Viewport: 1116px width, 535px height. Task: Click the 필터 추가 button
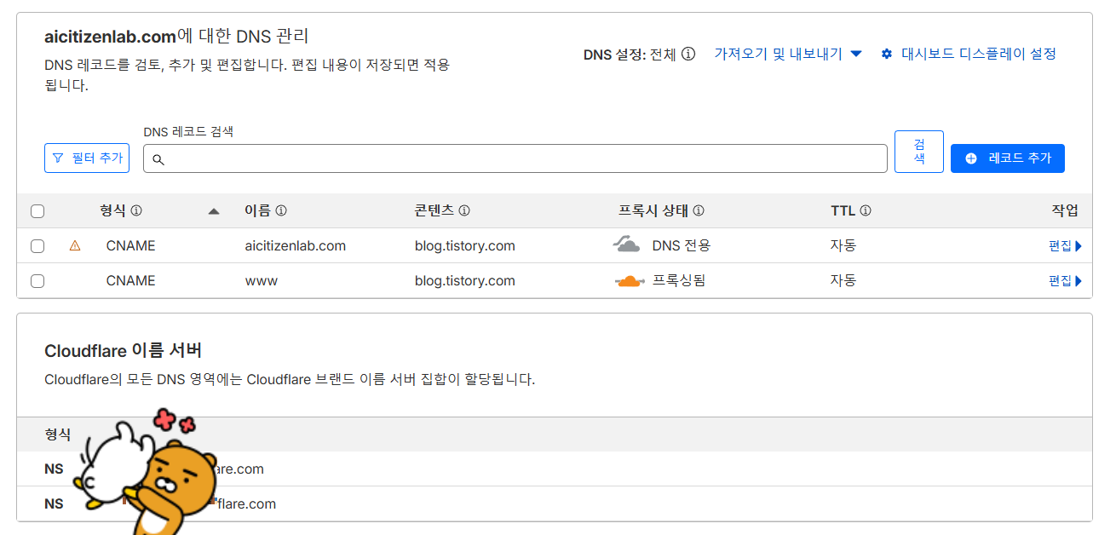(x=87, y=158)
